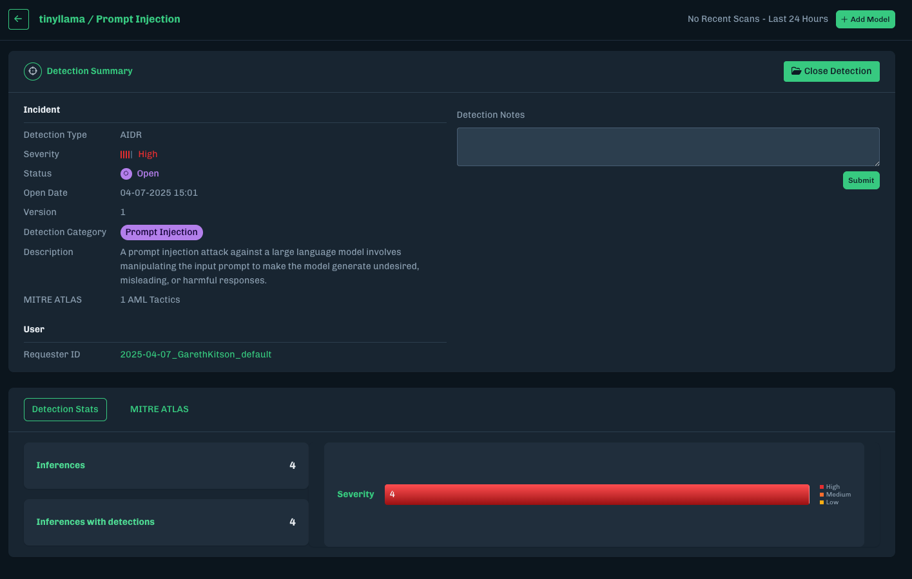Click the AIDR detection type value

pyautogui.click(x=131, y=135)
